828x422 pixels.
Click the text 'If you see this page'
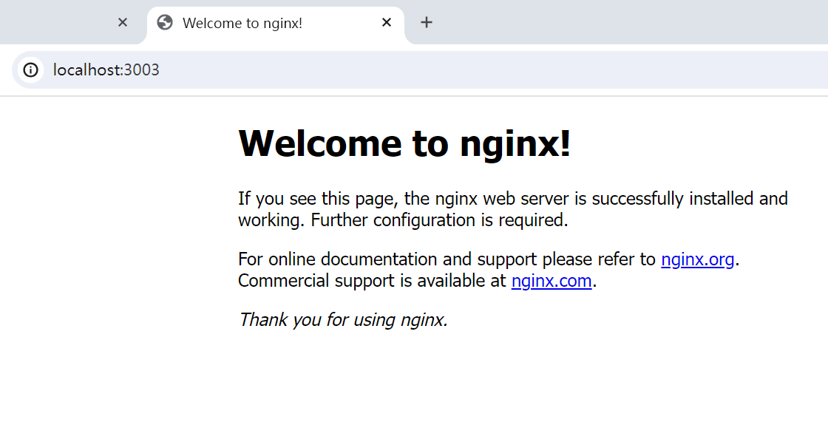(319, 199)
